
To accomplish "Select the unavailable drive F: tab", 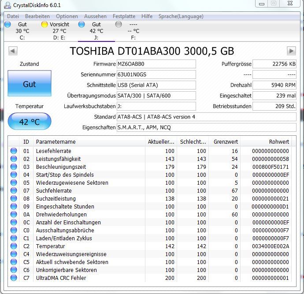I will pyautogui.click(x=133, y=31).
